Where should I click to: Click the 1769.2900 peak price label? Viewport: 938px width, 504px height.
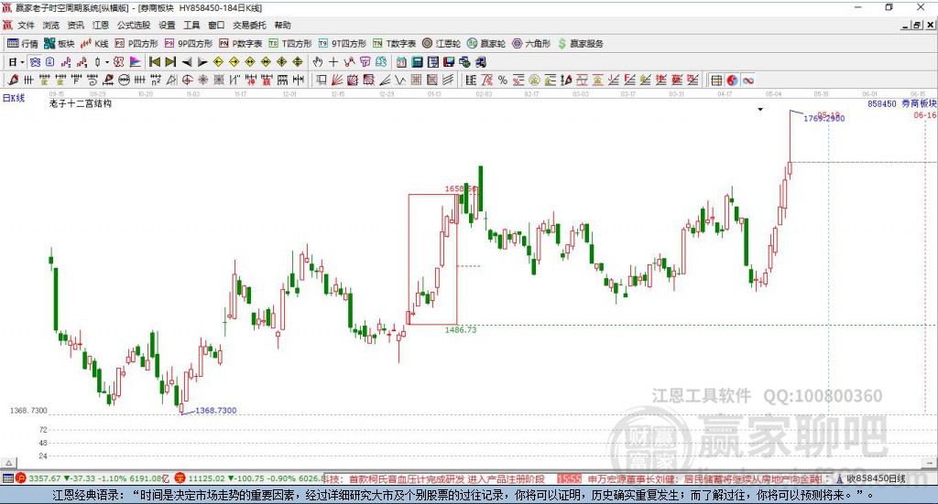[x=824, y=118]
